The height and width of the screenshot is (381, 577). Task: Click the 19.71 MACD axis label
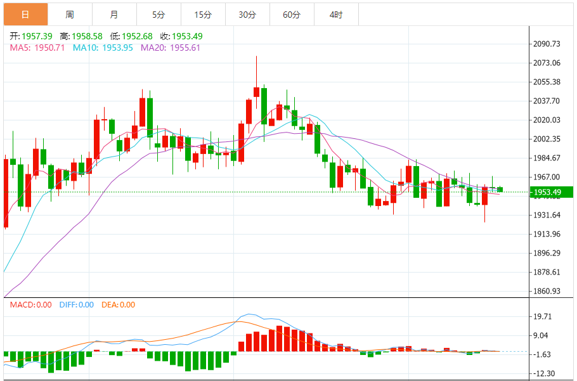tap(542, 316)
